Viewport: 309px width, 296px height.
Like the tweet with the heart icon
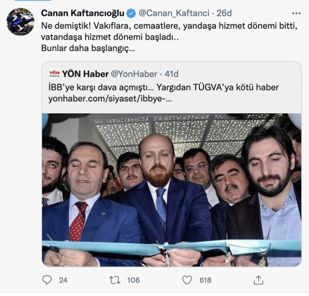click(x=187, y=280)
